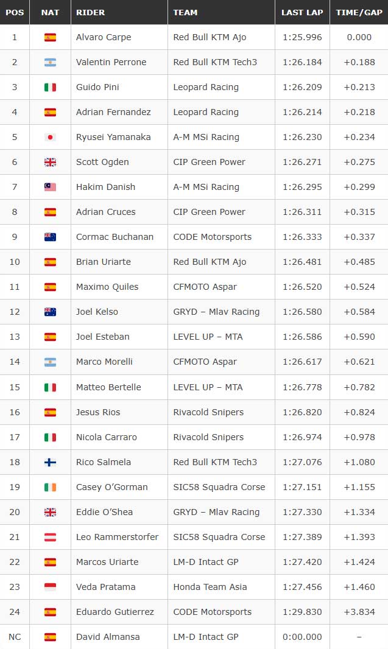The width and height of the screenshot is (388, 649).
Task: Click Scott Ogden's UK flag icon
Action: click(x=50, y=162)
